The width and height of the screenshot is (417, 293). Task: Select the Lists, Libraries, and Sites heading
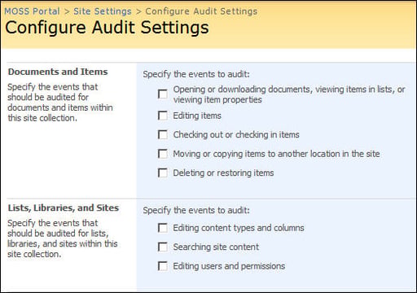[x=64, y=208]
